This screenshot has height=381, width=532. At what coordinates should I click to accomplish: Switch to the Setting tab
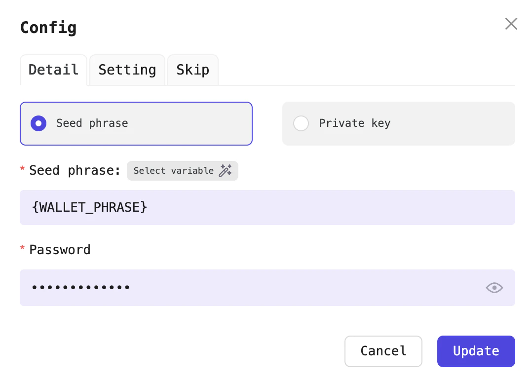click(127, 70)
